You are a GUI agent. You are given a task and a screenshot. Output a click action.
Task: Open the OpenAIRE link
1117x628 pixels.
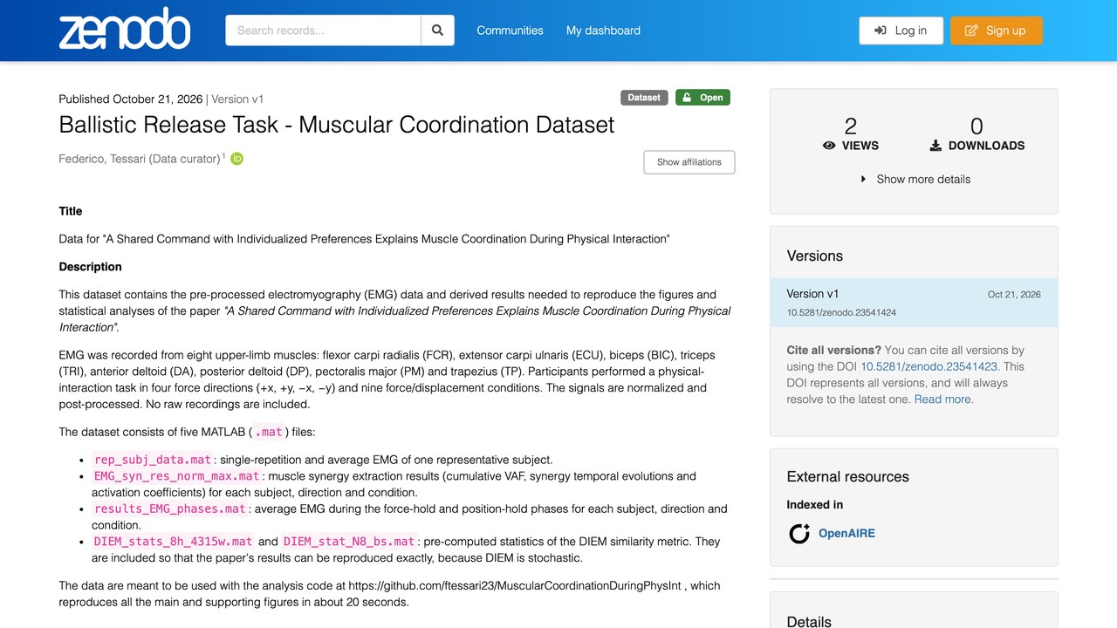(x=846, y=534)
